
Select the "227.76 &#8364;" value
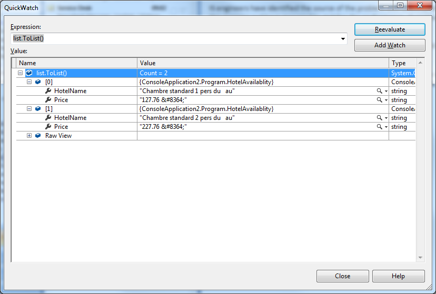click(x=163, y=127)
